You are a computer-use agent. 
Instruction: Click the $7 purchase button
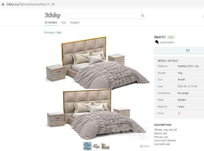coord(179,50)
